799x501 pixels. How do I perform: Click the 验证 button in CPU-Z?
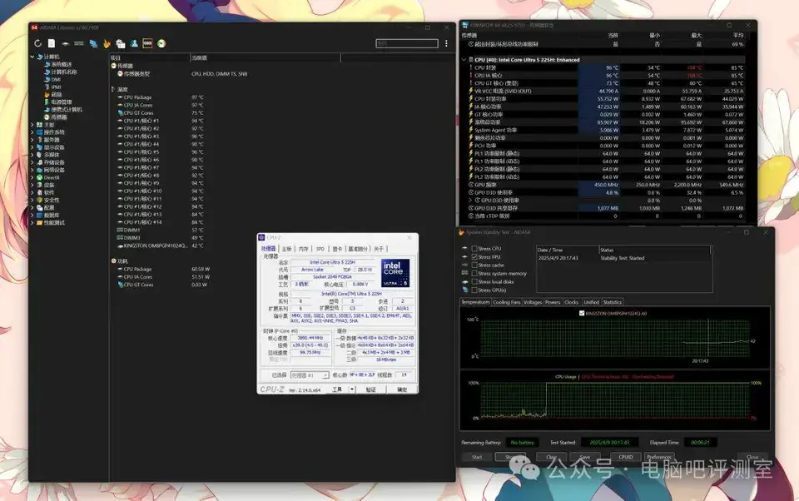tap(371, 389)
